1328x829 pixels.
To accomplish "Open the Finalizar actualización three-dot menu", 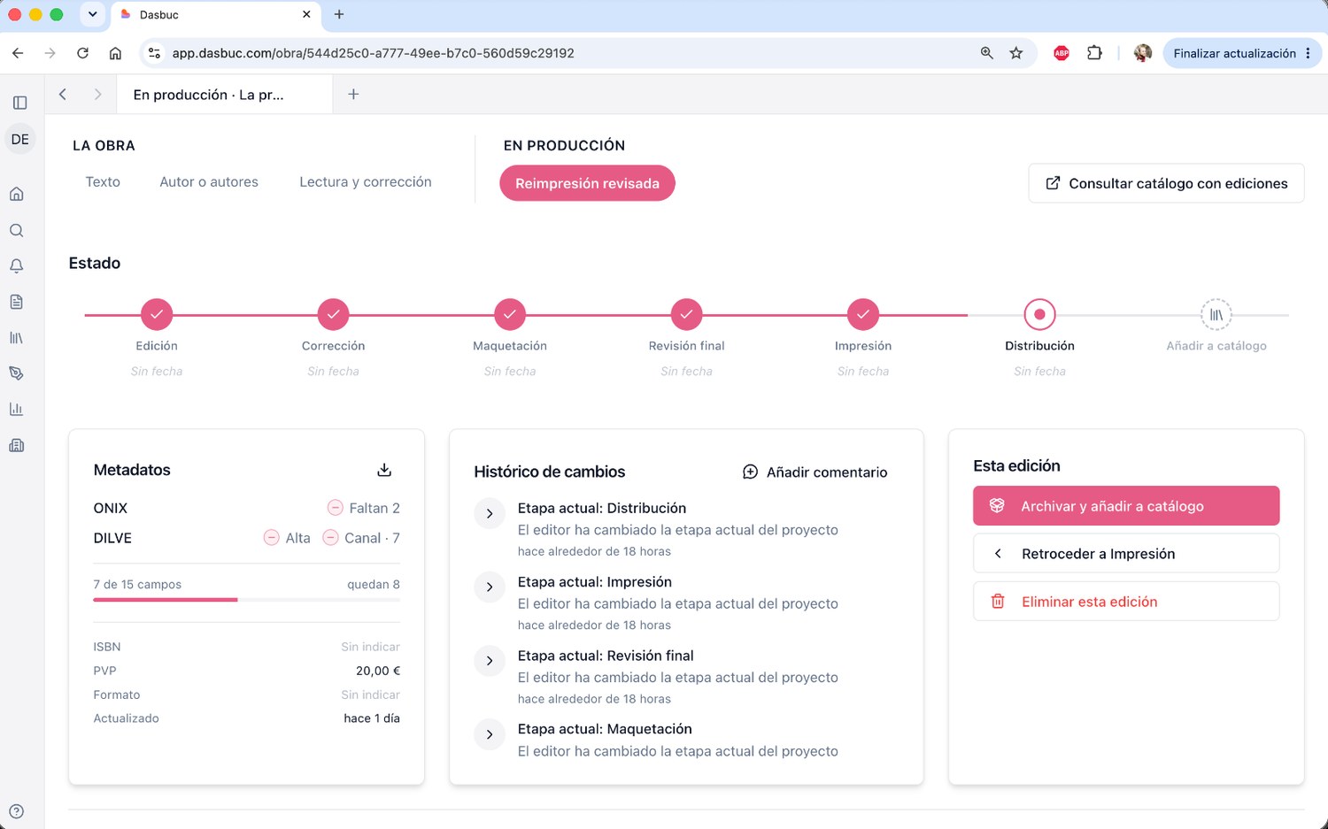I will tap(1308, 53).
